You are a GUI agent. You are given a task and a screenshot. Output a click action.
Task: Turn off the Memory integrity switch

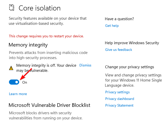pos(14,82)
